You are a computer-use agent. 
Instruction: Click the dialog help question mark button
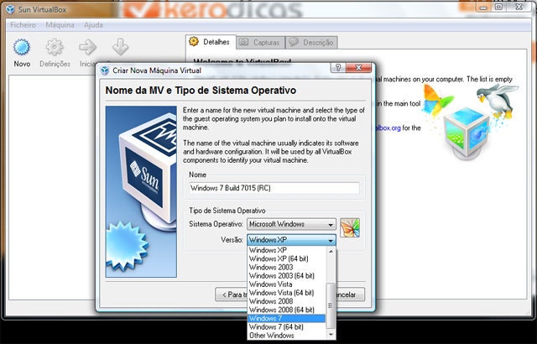338,68
